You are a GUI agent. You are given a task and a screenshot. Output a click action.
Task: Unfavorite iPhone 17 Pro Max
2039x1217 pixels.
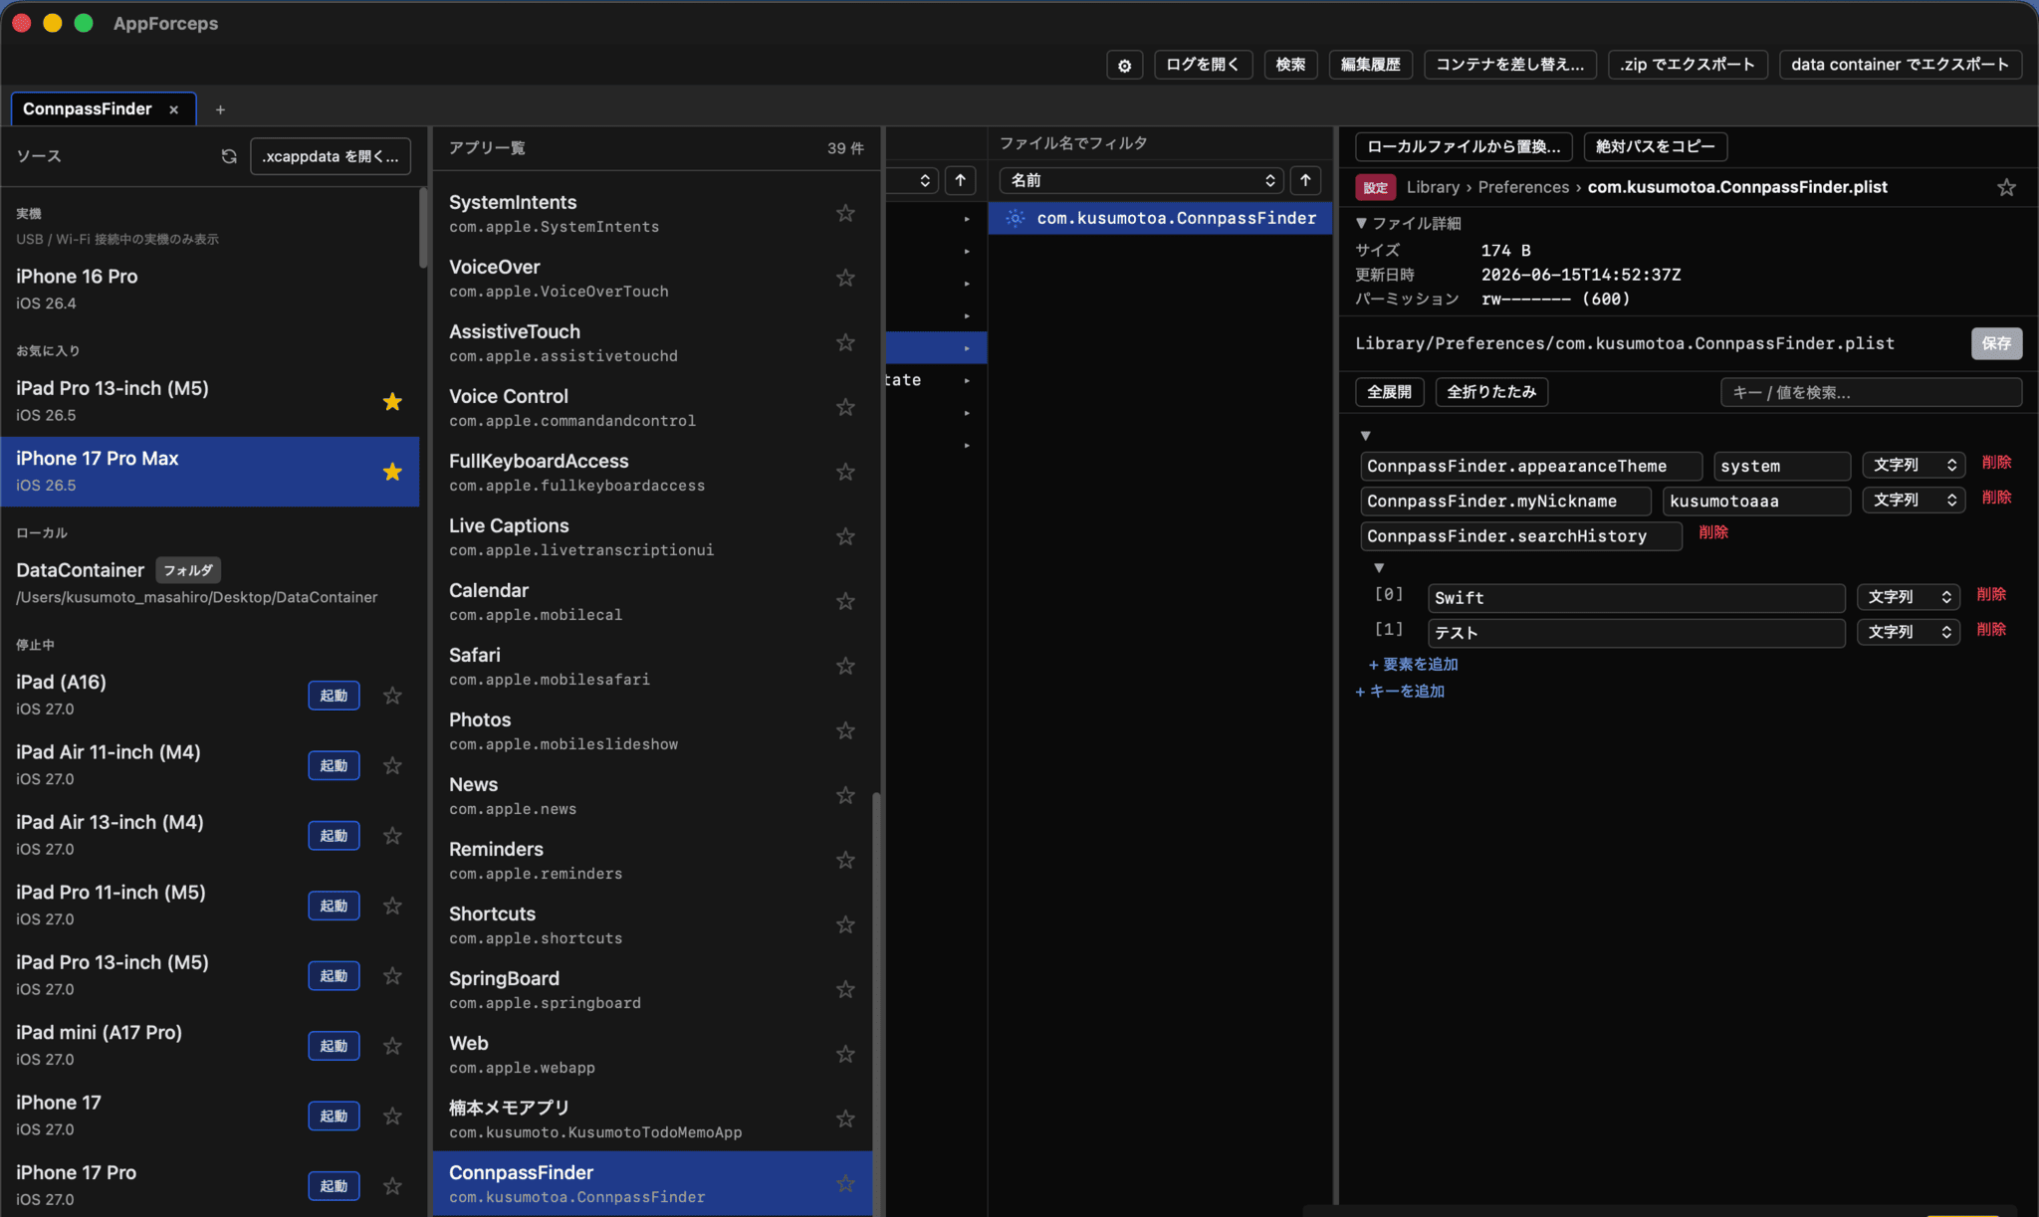click(x=392, y=472)
